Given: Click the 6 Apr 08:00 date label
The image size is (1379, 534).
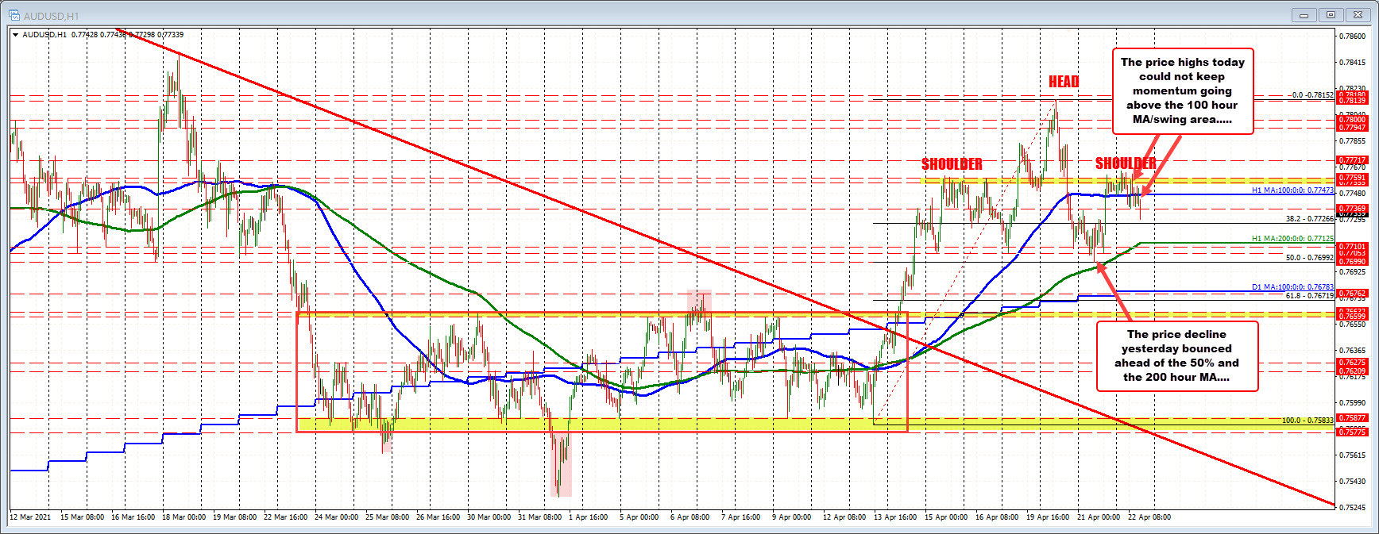Looking at the screenshot, I should point(689,517).
